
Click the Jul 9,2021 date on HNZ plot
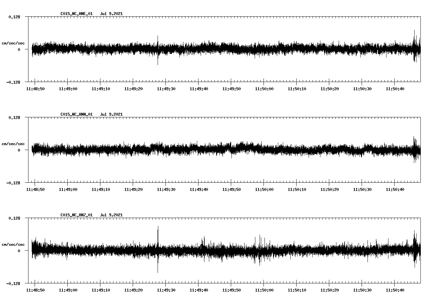pos(111,215)
